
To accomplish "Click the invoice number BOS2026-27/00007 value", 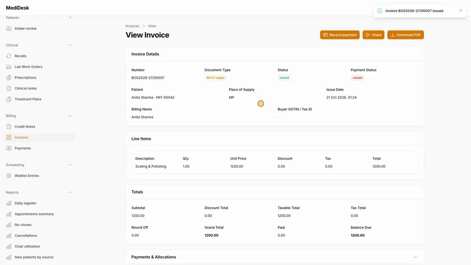I will click(148, 78).
